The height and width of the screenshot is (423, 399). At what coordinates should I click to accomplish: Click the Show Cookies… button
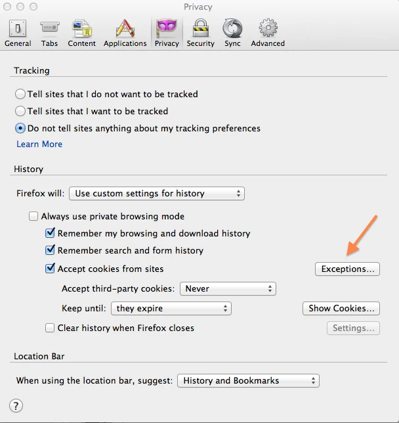pos(341,308)
